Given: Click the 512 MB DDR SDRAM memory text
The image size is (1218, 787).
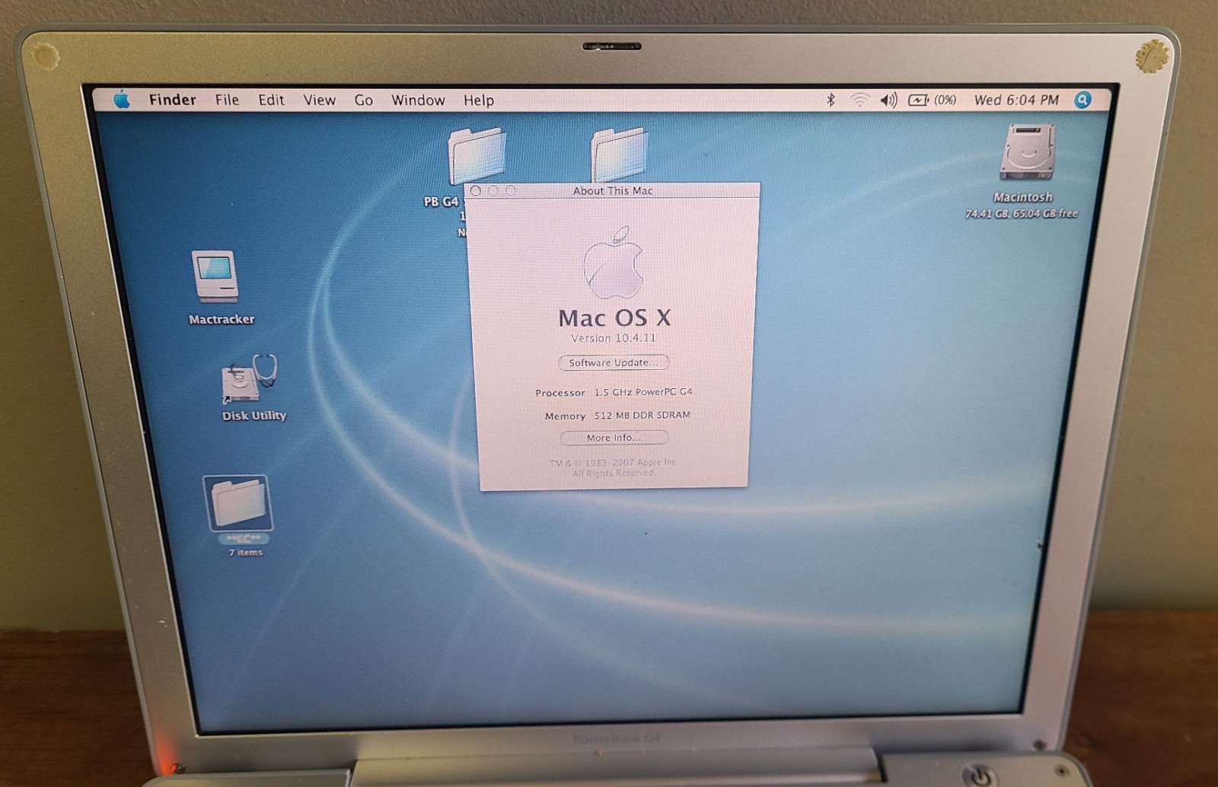Looking at the screenshot, I should (x=642, y=415).
